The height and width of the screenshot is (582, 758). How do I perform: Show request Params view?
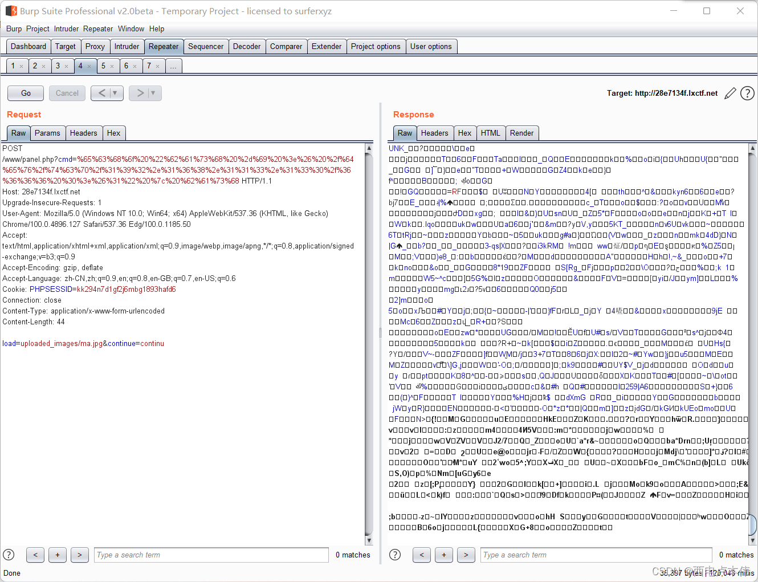[47, 133]
